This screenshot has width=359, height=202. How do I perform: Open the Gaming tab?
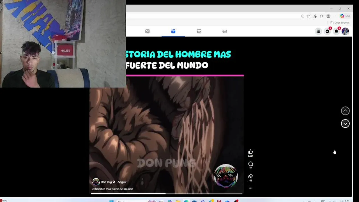225,31
